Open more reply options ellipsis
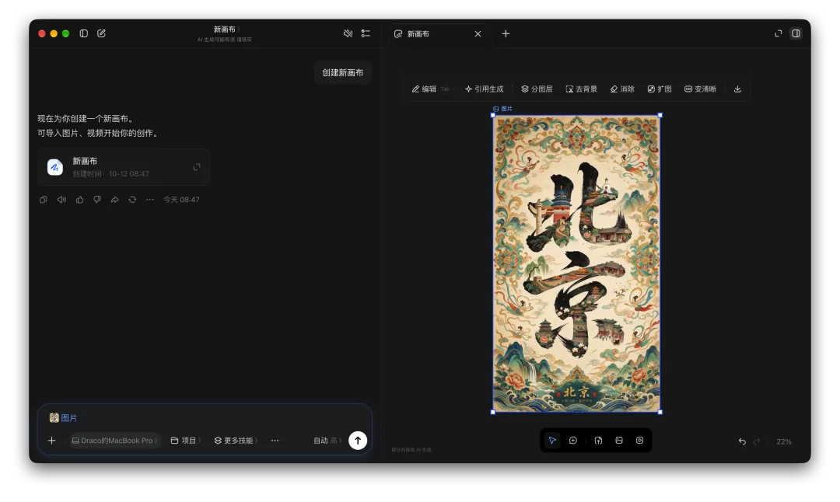 tap(150, 200)
